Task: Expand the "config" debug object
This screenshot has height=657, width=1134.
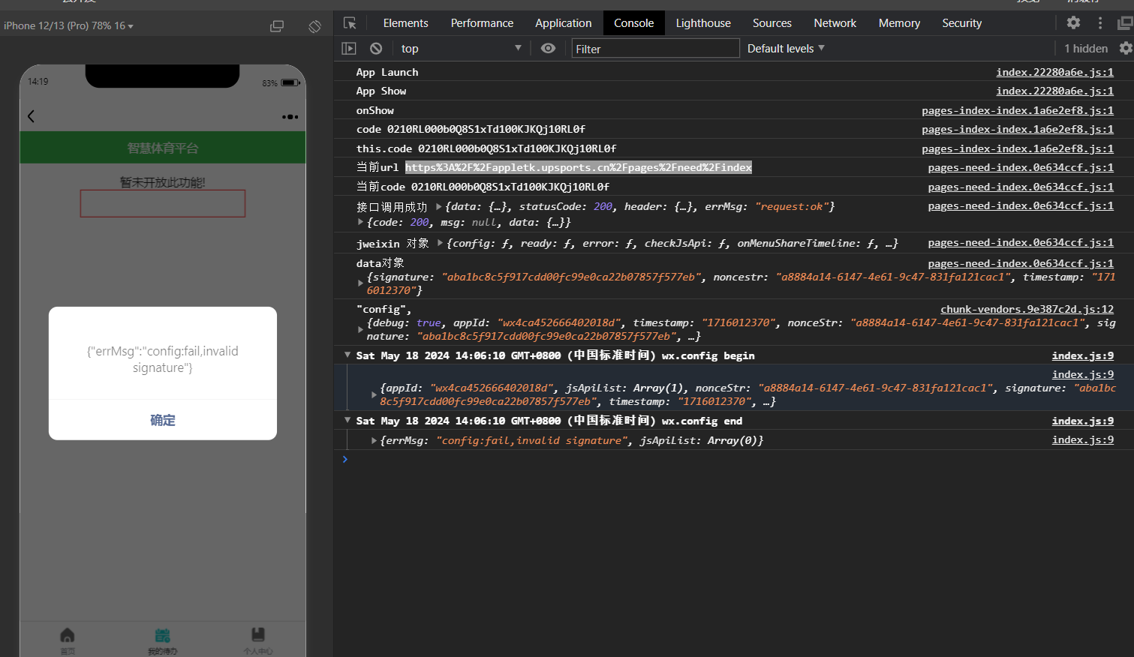Action: tap(360, 329)
